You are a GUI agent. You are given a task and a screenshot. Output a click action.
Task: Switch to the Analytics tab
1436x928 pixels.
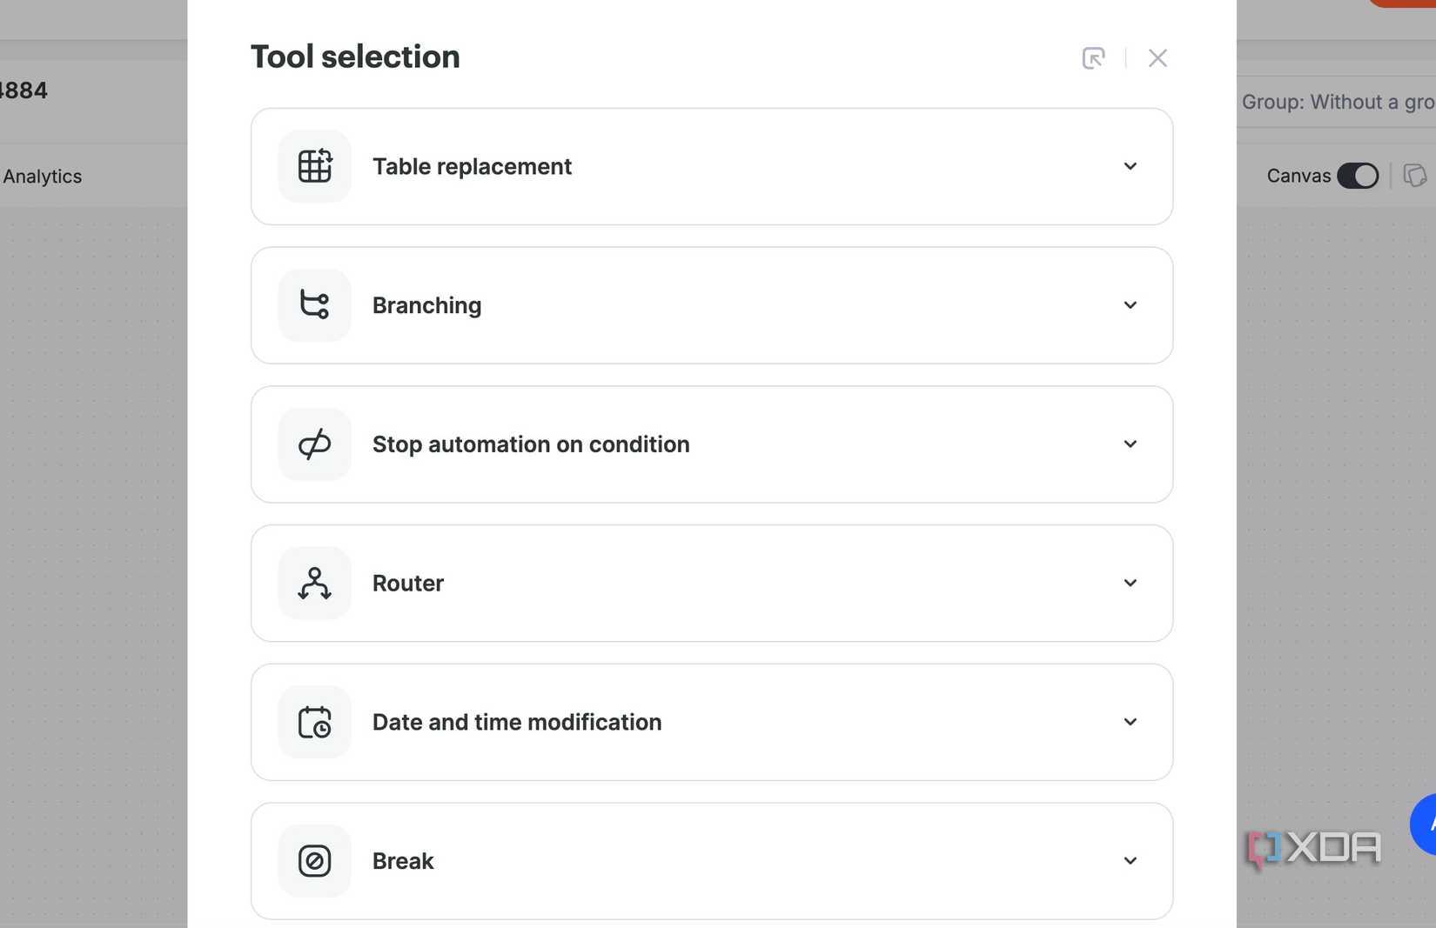pyautogui.click(x=43, y=177)
